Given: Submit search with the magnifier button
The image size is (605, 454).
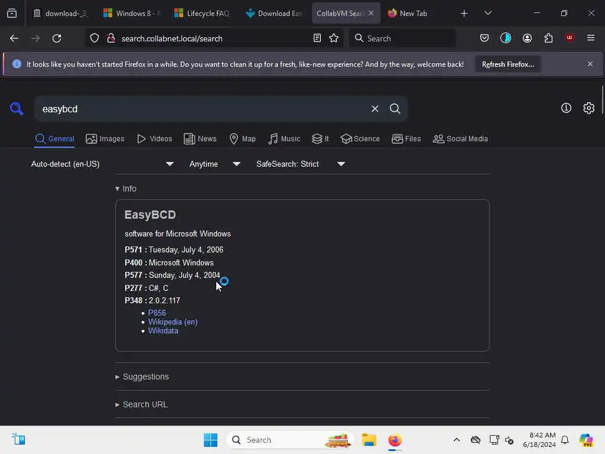Looking at the screenshot, I should tap(395, 109).
